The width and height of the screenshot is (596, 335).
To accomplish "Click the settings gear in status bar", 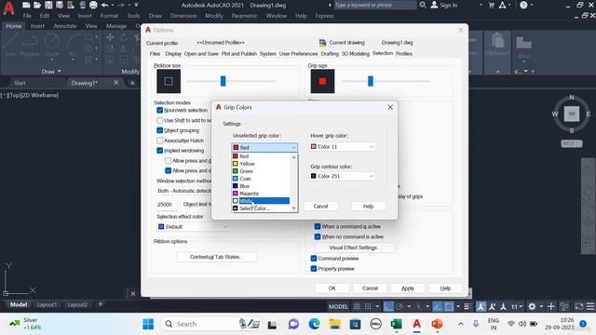I will pyautogui.click(x=532, y=306).
